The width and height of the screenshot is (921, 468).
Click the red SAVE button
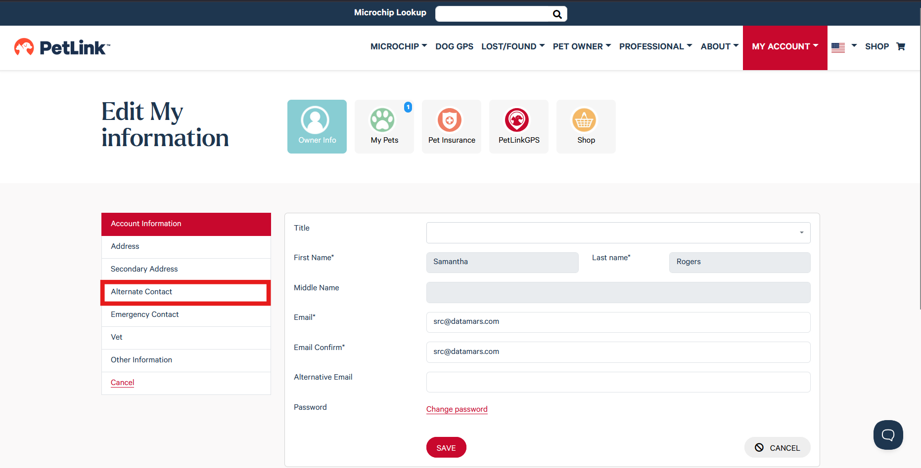446,447
